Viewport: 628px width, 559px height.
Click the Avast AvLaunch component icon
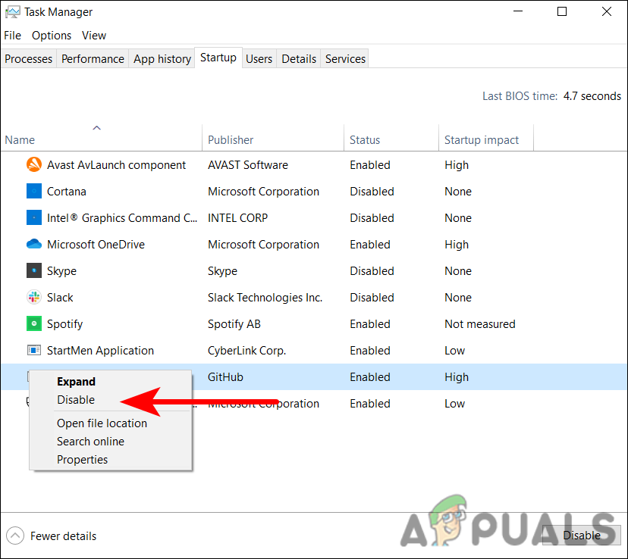(34, 164)
